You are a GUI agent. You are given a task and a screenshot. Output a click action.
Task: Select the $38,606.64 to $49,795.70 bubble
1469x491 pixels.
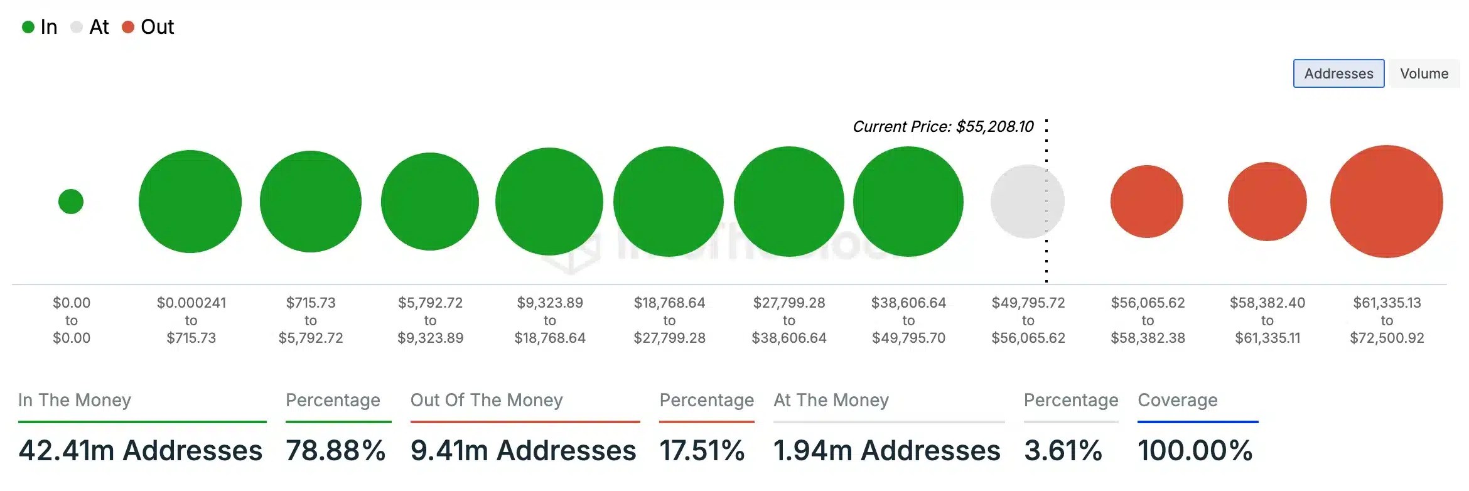908,202
